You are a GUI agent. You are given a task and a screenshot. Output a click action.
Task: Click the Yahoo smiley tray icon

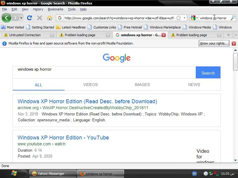pos(206,174)
